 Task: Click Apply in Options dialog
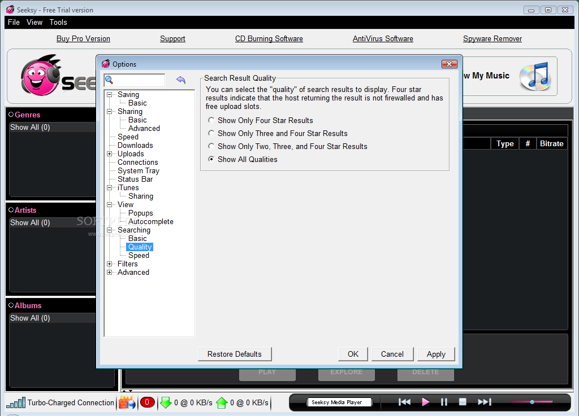[436, 354]
